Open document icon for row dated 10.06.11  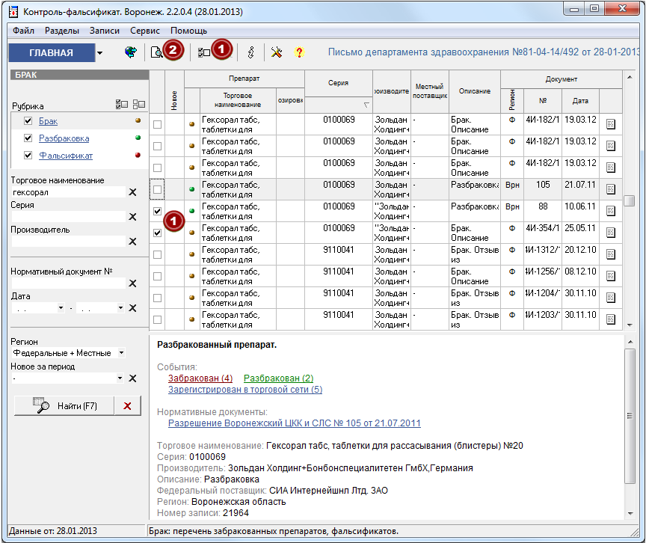pos(611,211)
